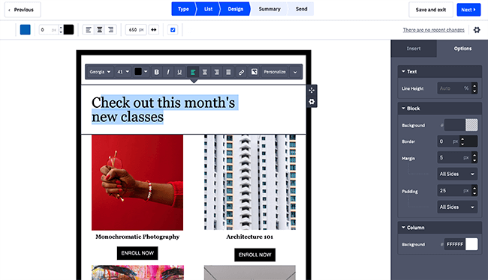Click the Next button
Screen dimensions: 488x280
[468, 10]
